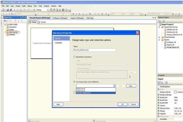The image size is (183, 122).
Task: Select the Embedded connection radio button
Action: 74,57
